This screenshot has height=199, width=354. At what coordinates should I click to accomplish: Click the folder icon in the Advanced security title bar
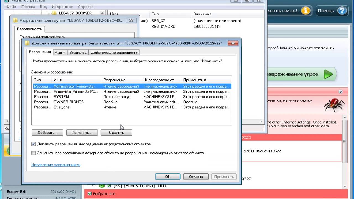[27, 43]
